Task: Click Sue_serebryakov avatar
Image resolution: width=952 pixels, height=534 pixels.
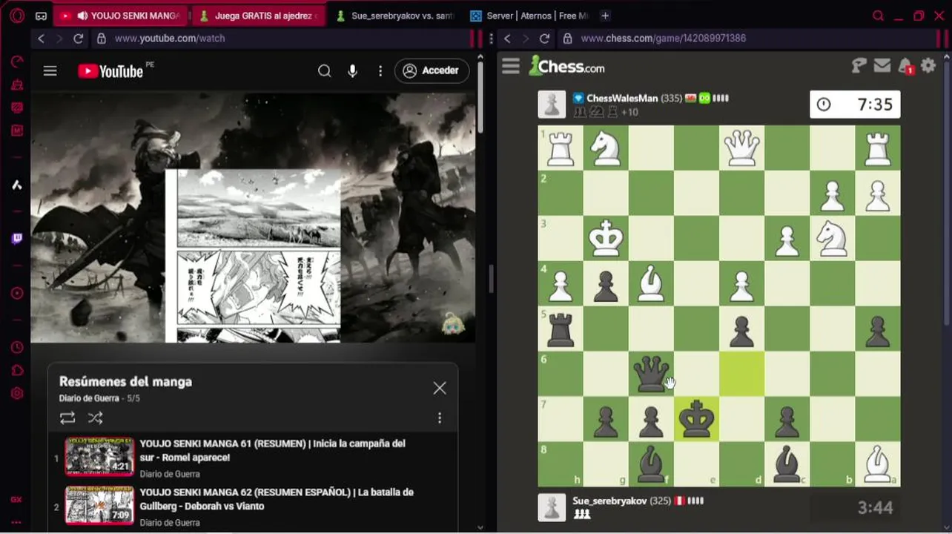Action: coord(552,507)
